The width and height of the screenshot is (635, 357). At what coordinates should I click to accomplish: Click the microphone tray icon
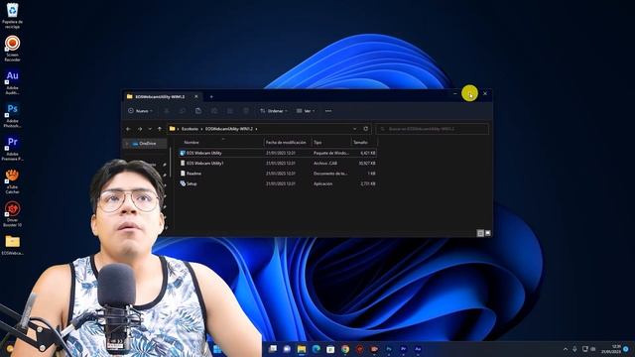pos(574,349)
